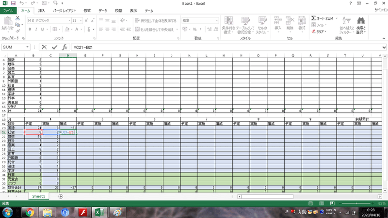Click the Increase Decimal icon
Screen dimensions: 388x218
click(x=210, y=29)
